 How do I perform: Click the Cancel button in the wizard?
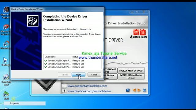94,75
